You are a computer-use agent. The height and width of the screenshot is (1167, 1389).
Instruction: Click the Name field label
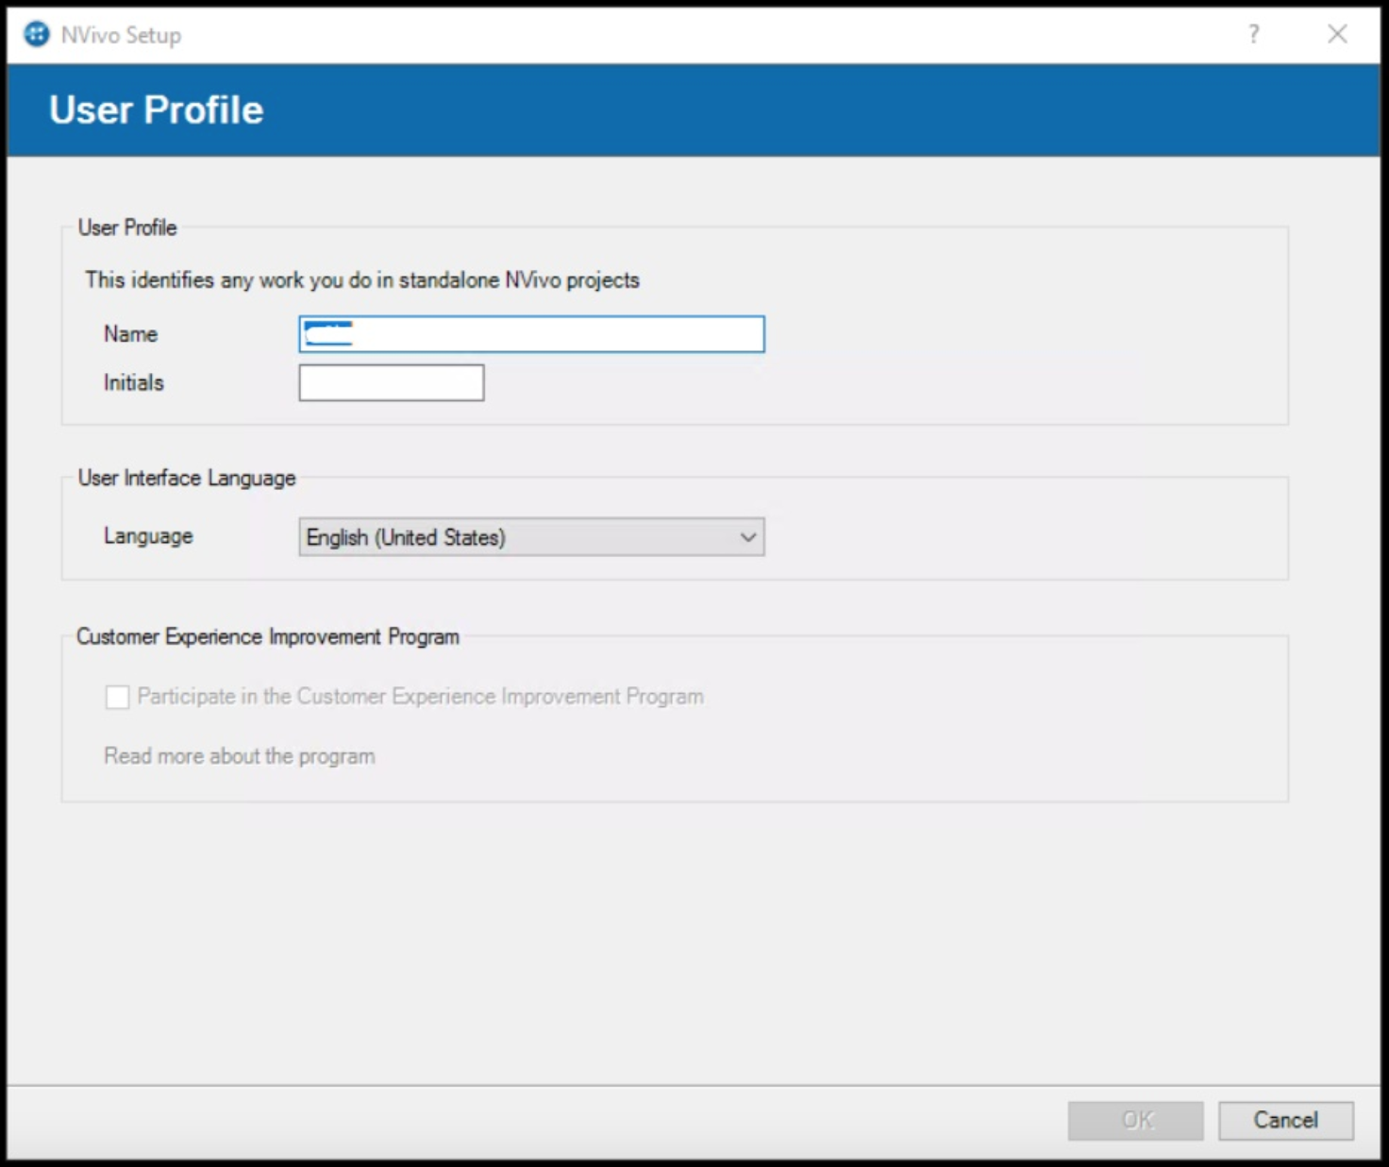click(130, 334)
